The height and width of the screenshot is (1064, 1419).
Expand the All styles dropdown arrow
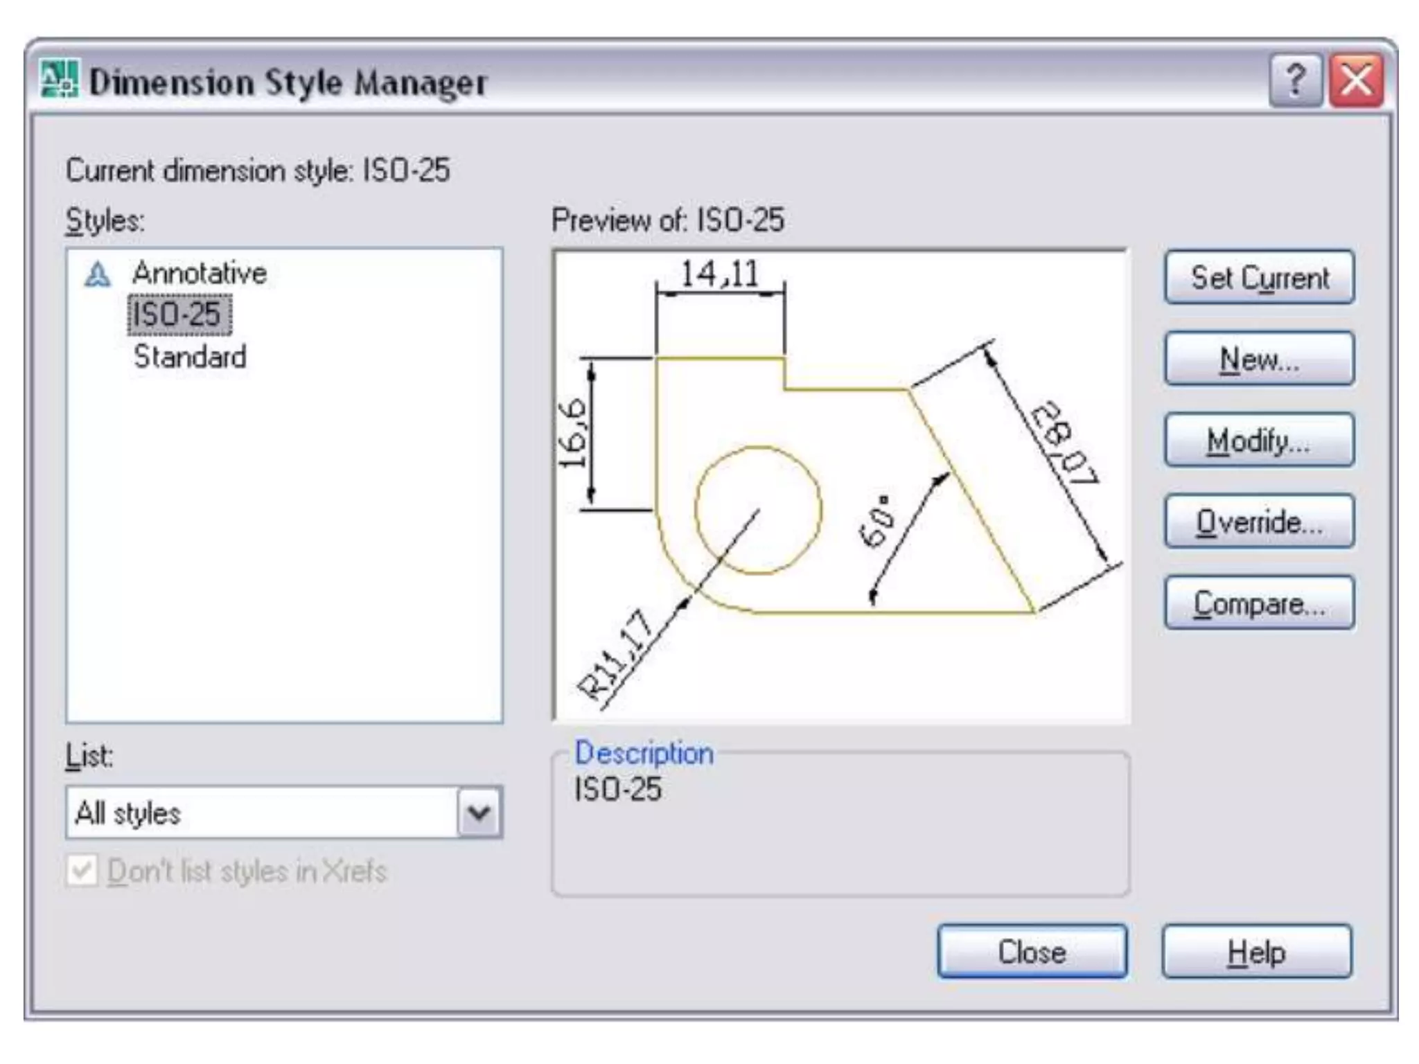point(479,812)
